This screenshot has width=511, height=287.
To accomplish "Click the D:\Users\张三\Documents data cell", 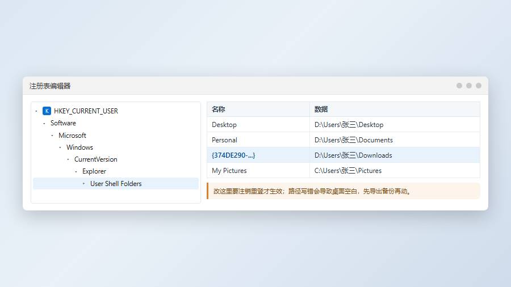I will (x=395, y=140).
